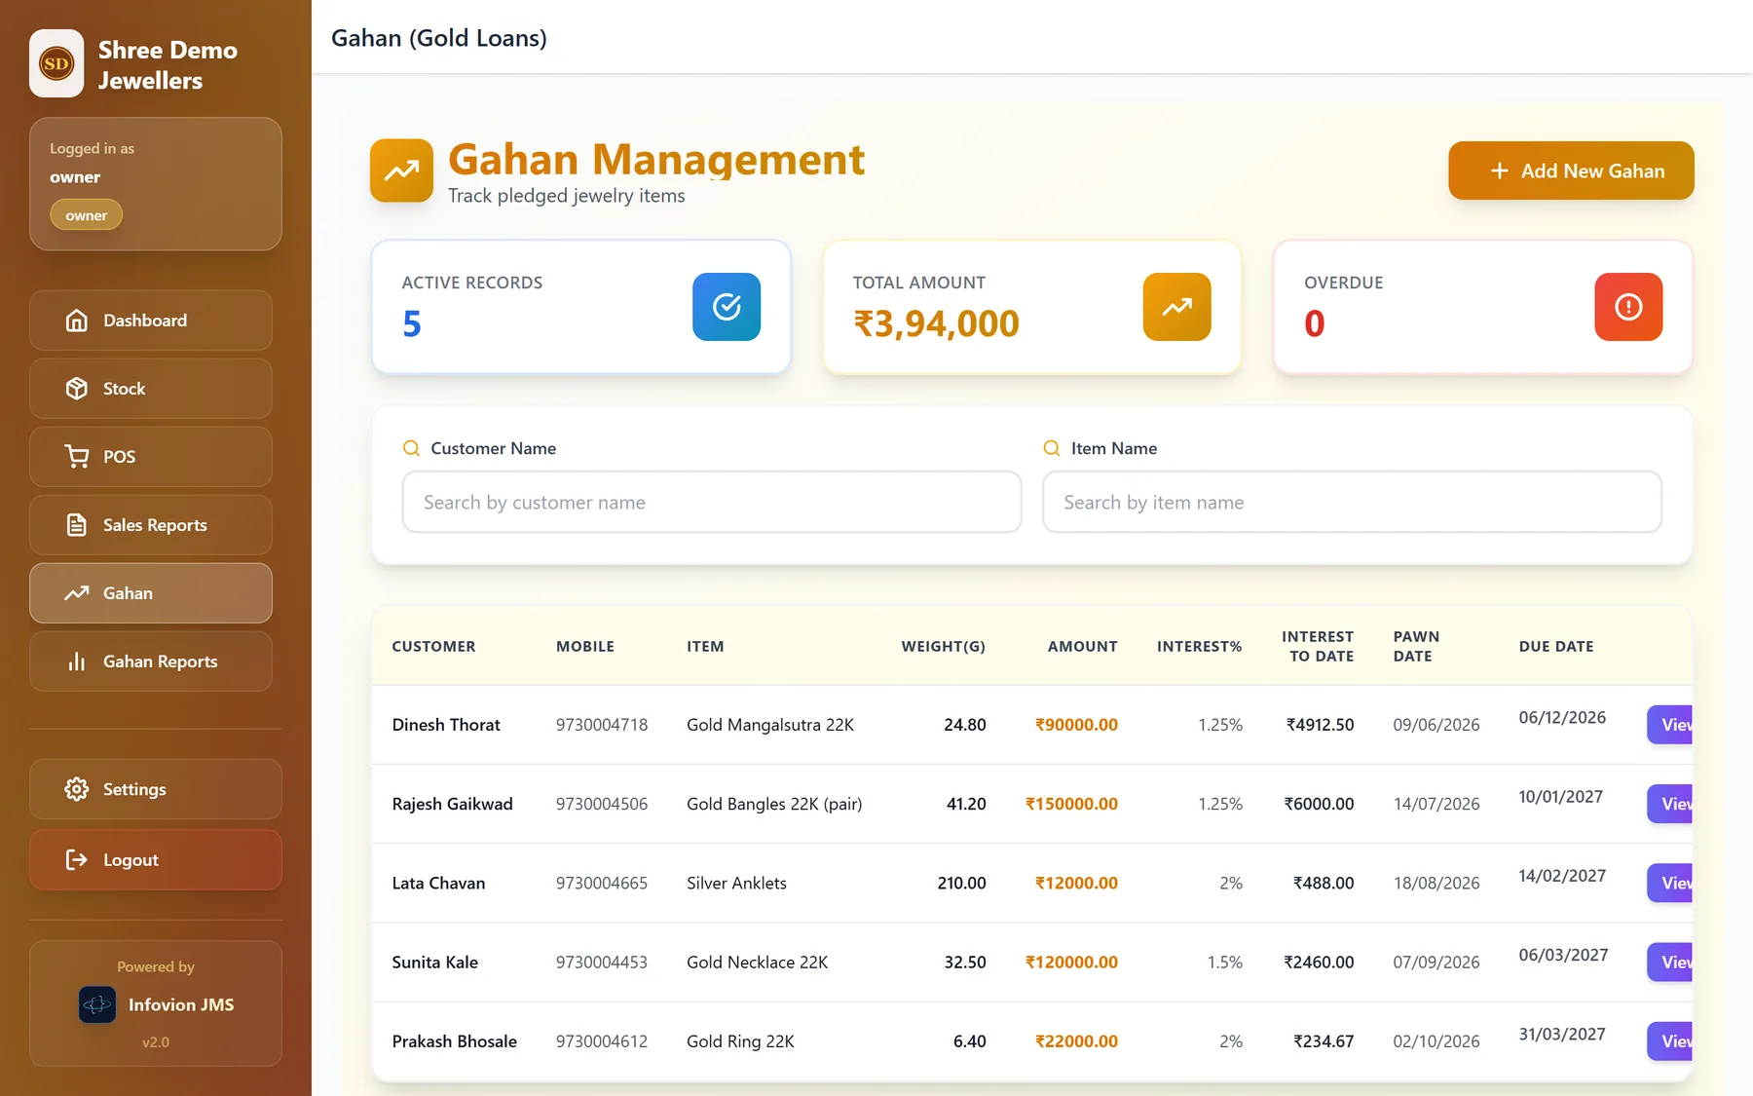Go to the POS page
This screenshot has width=1753, height=1096.
click(x=151, y=457)
